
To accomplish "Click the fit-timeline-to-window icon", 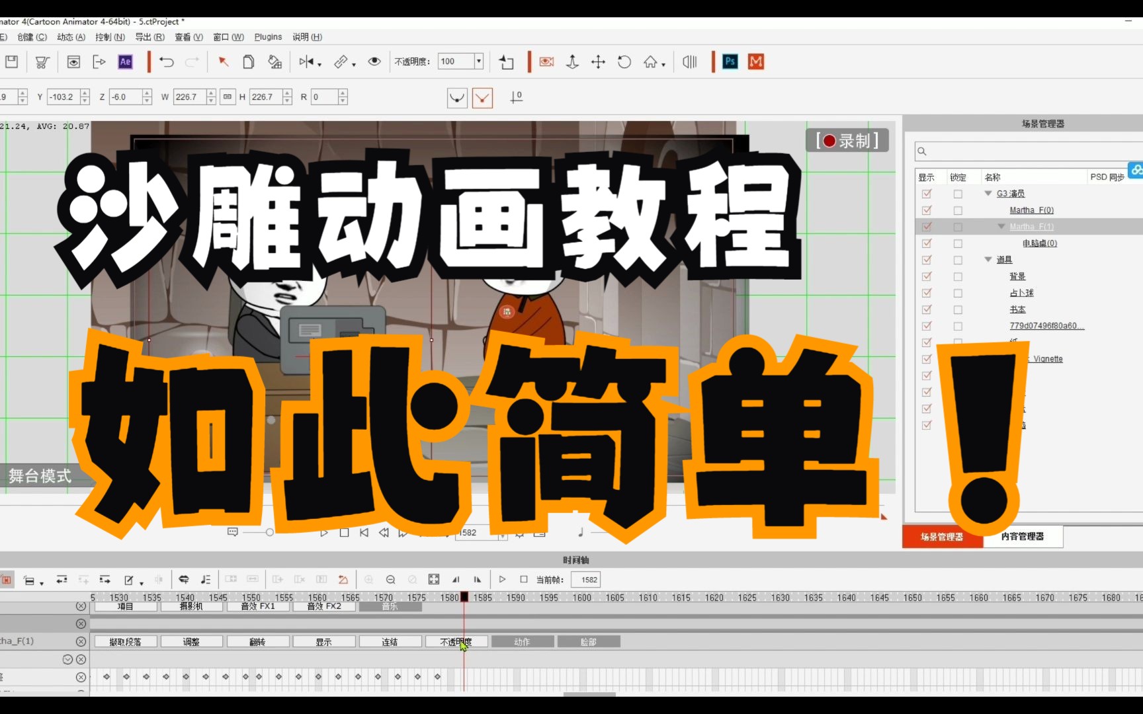I will (x=434, y=580).
